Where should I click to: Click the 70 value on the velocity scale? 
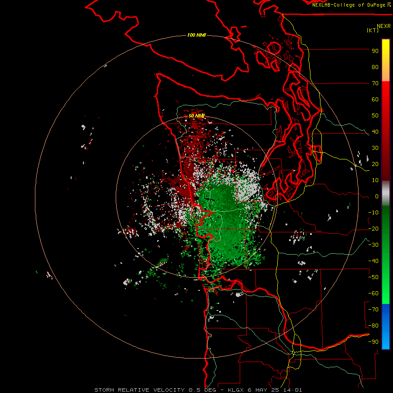pyautogui.click(x=375, y=83)
